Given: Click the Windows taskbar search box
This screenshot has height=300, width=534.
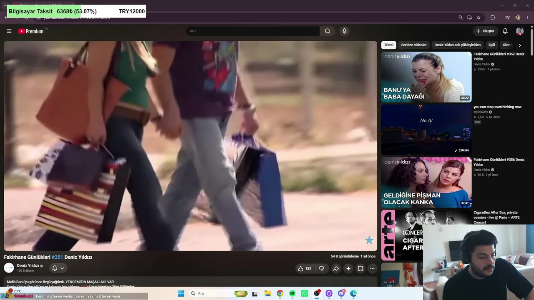Looking at the screenshot, I should (x=217, y=294).
